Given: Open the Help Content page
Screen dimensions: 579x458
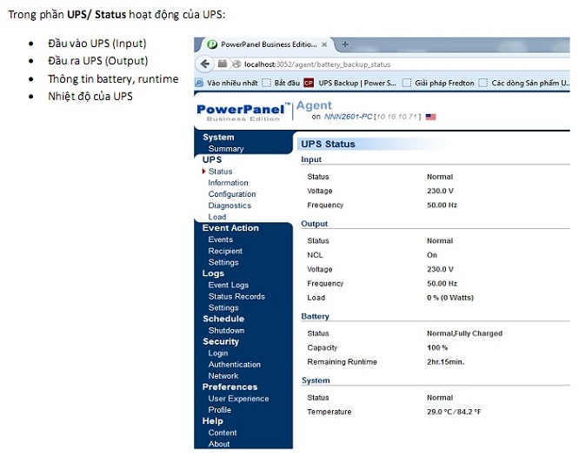Looking at the screenshot, I should pyautogui.click(x=223, y=433).
